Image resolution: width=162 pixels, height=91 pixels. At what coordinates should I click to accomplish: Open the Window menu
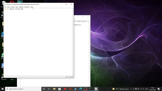27,7
